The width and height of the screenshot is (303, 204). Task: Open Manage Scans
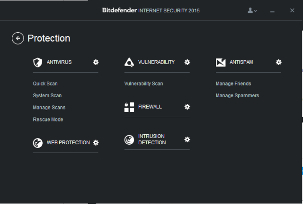tap(49, 107)
